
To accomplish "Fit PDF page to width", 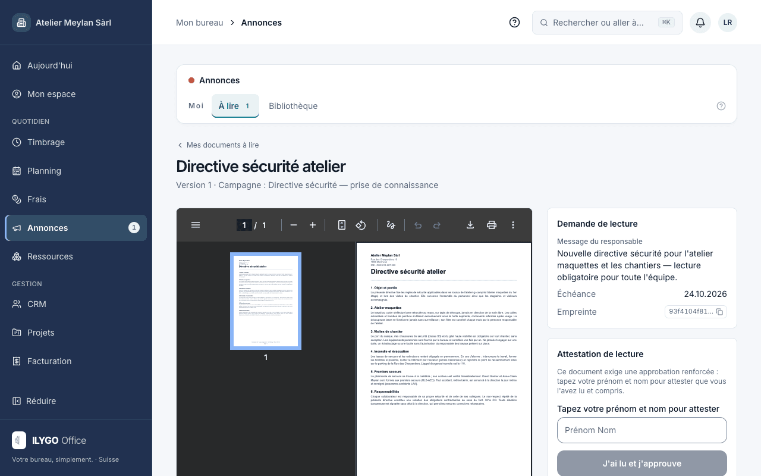I will click(342, 225).
